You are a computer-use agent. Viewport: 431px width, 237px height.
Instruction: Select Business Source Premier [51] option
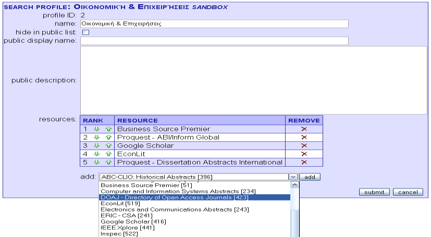click(194, 185)
